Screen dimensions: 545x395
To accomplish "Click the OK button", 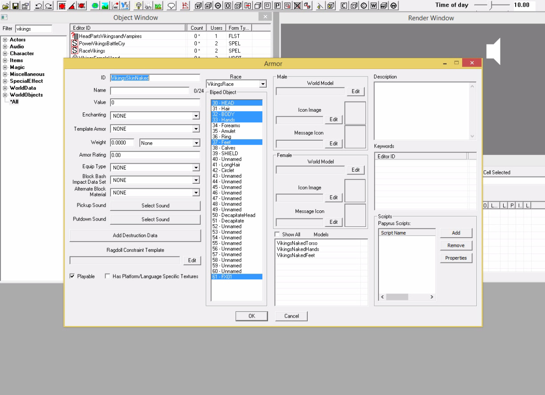I will point(252,316).
